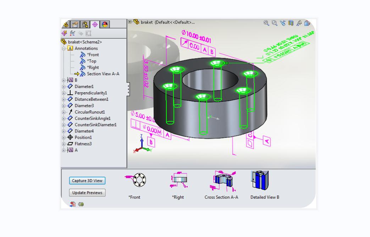Viewport: 370px width, 237px height.
Task: Click the Publish to 3D PDF icon
Action: point(73,204)
